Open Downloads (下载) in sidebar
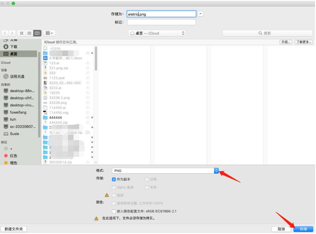 point(14,47)
